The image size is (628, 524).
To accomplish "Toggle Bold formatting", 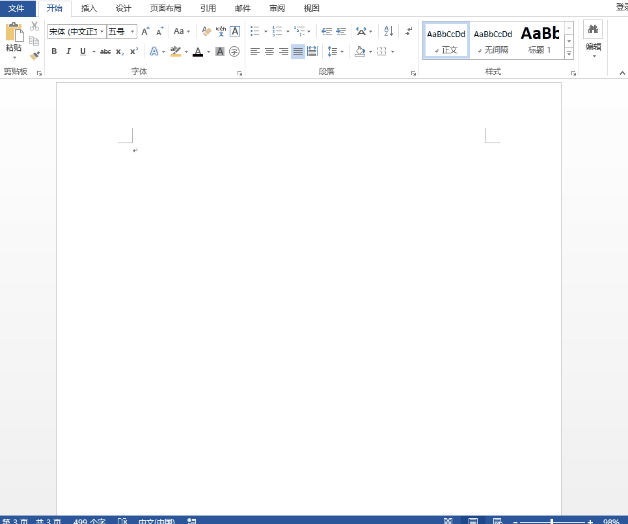I will [54, 51].
